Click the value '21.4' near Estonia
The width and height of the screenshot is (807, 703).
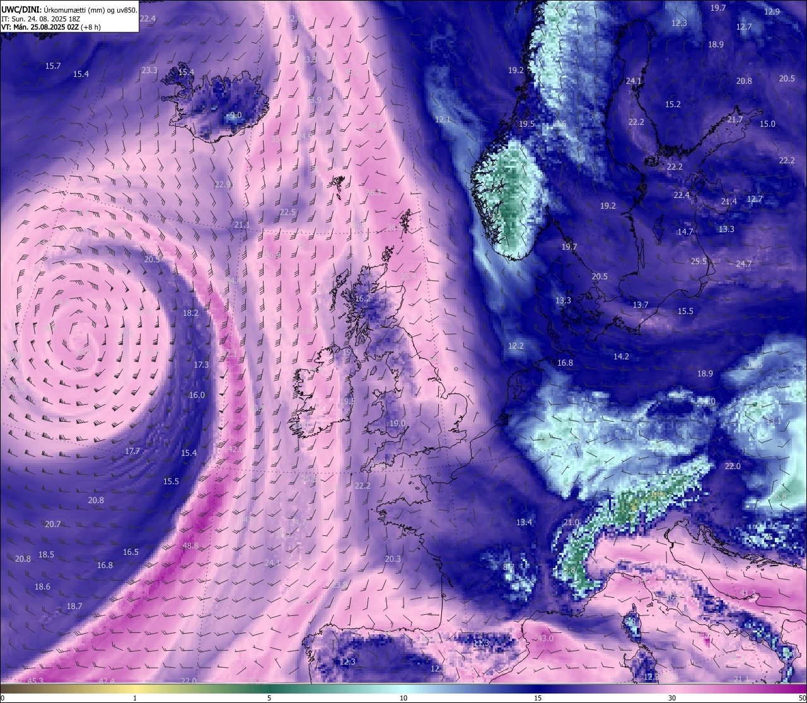click(x=729, y=201)
